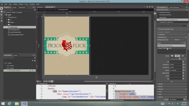Expand the References node
The height and width of the screenshot is (106, 189).
pyautogui.click(x=6, y=17)
